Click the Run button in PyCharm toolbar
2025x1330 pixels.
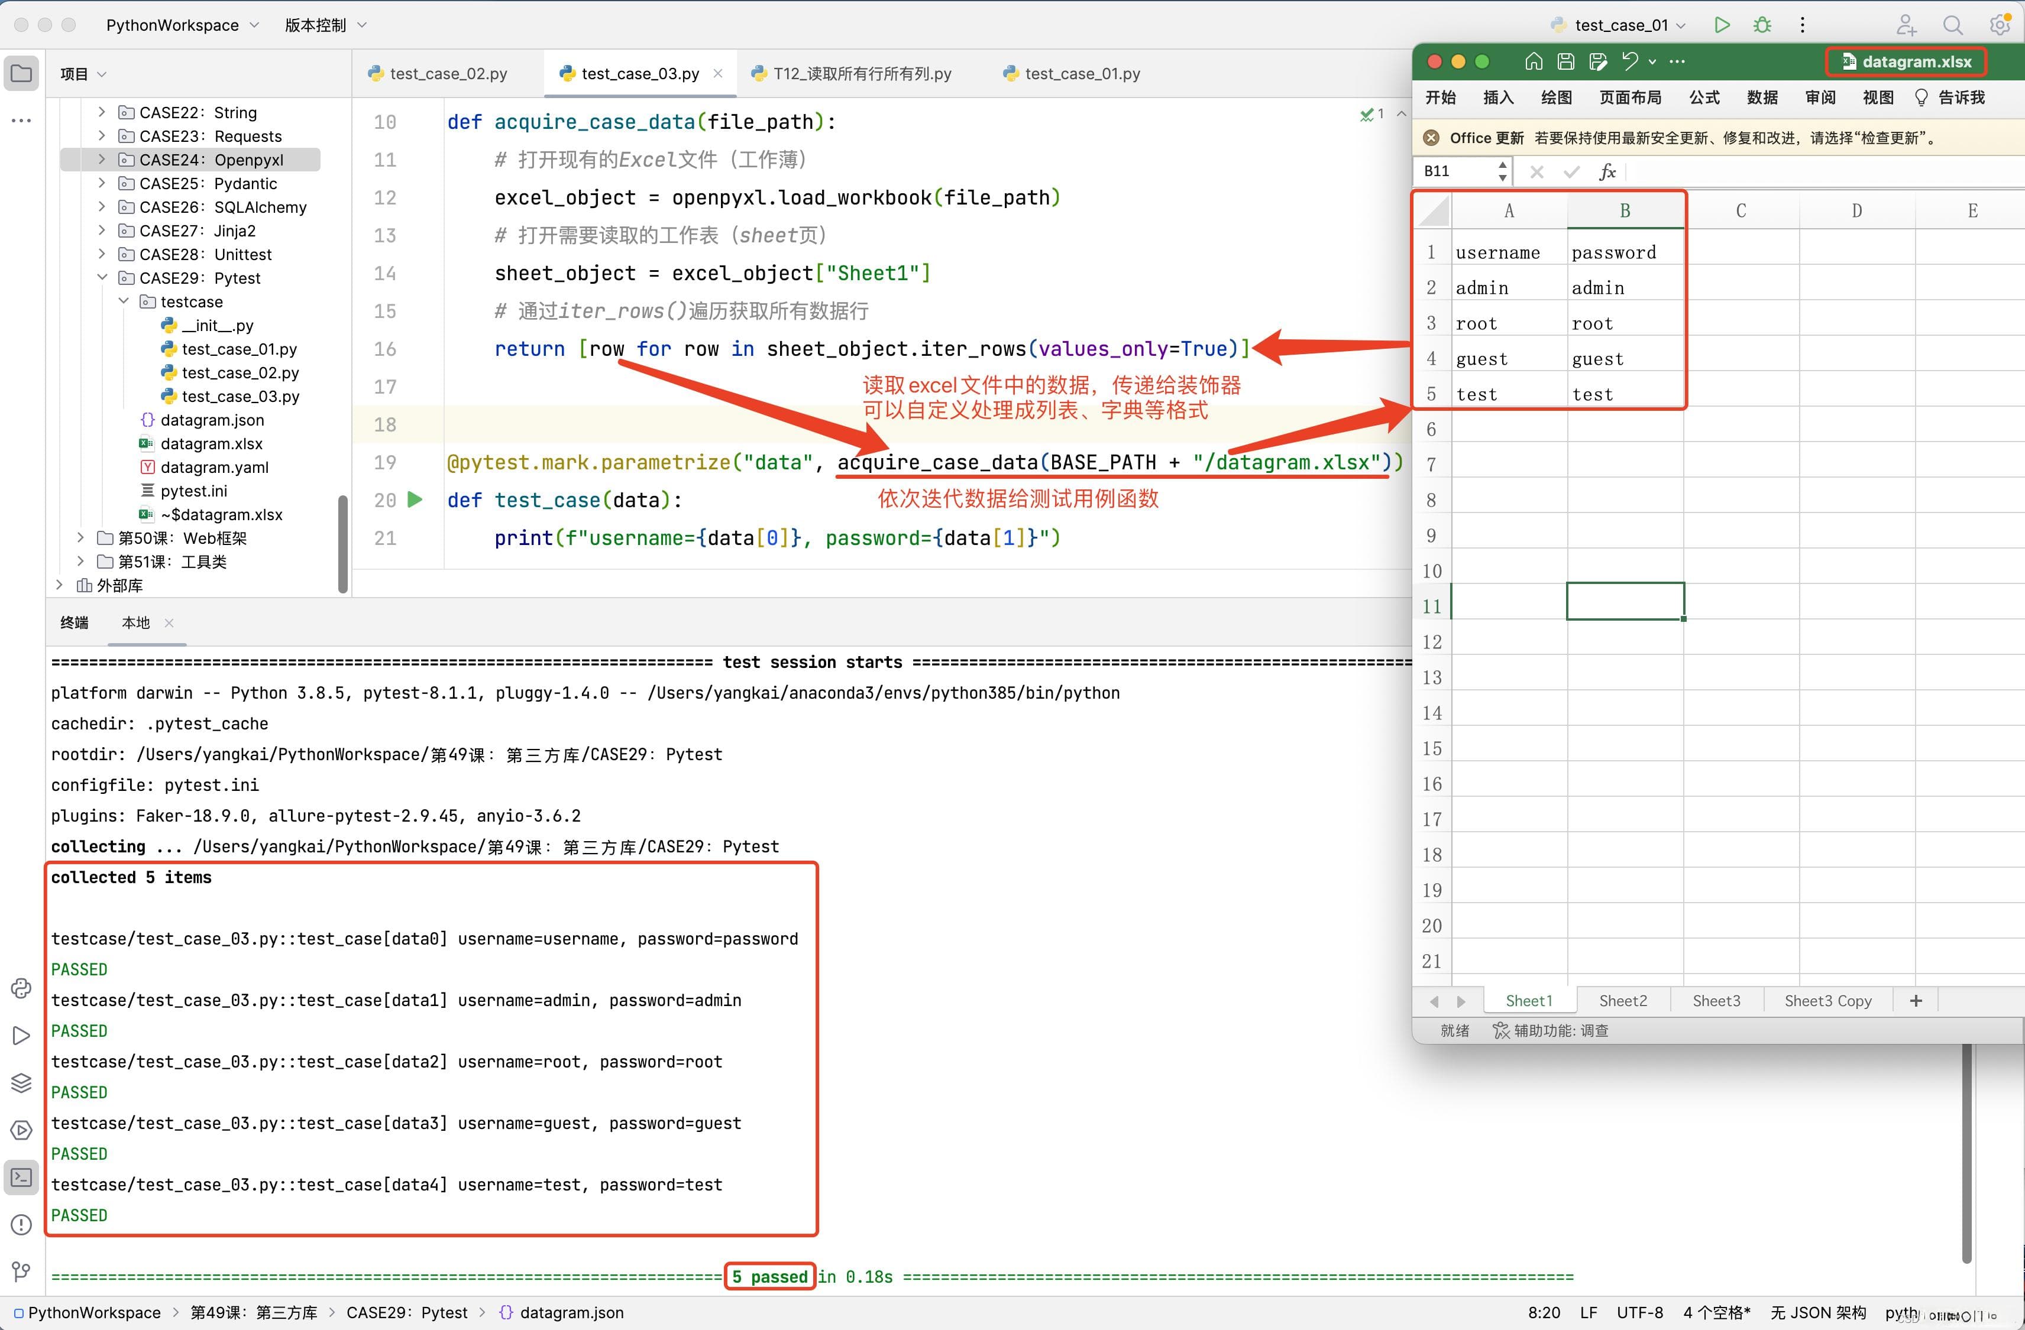pyautogui.click(x=1721, y=25)
